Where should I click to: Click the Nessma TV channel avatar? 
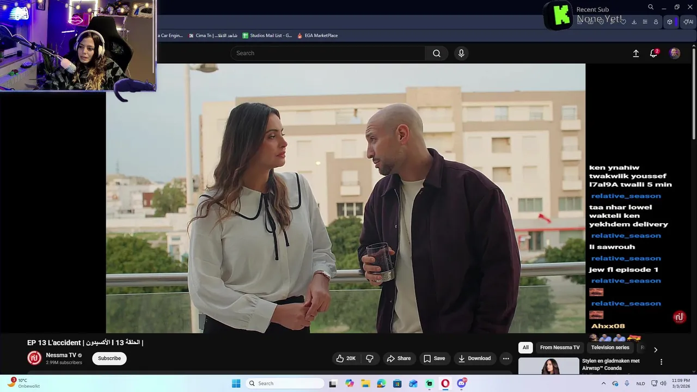coord(34,358)
